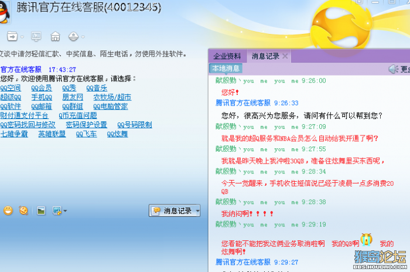Click the window title 腾讯官方在线客服(40012345)

tap(89, 8)
